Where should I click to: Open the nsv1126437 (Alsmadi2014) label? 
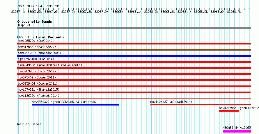(171, 102)
